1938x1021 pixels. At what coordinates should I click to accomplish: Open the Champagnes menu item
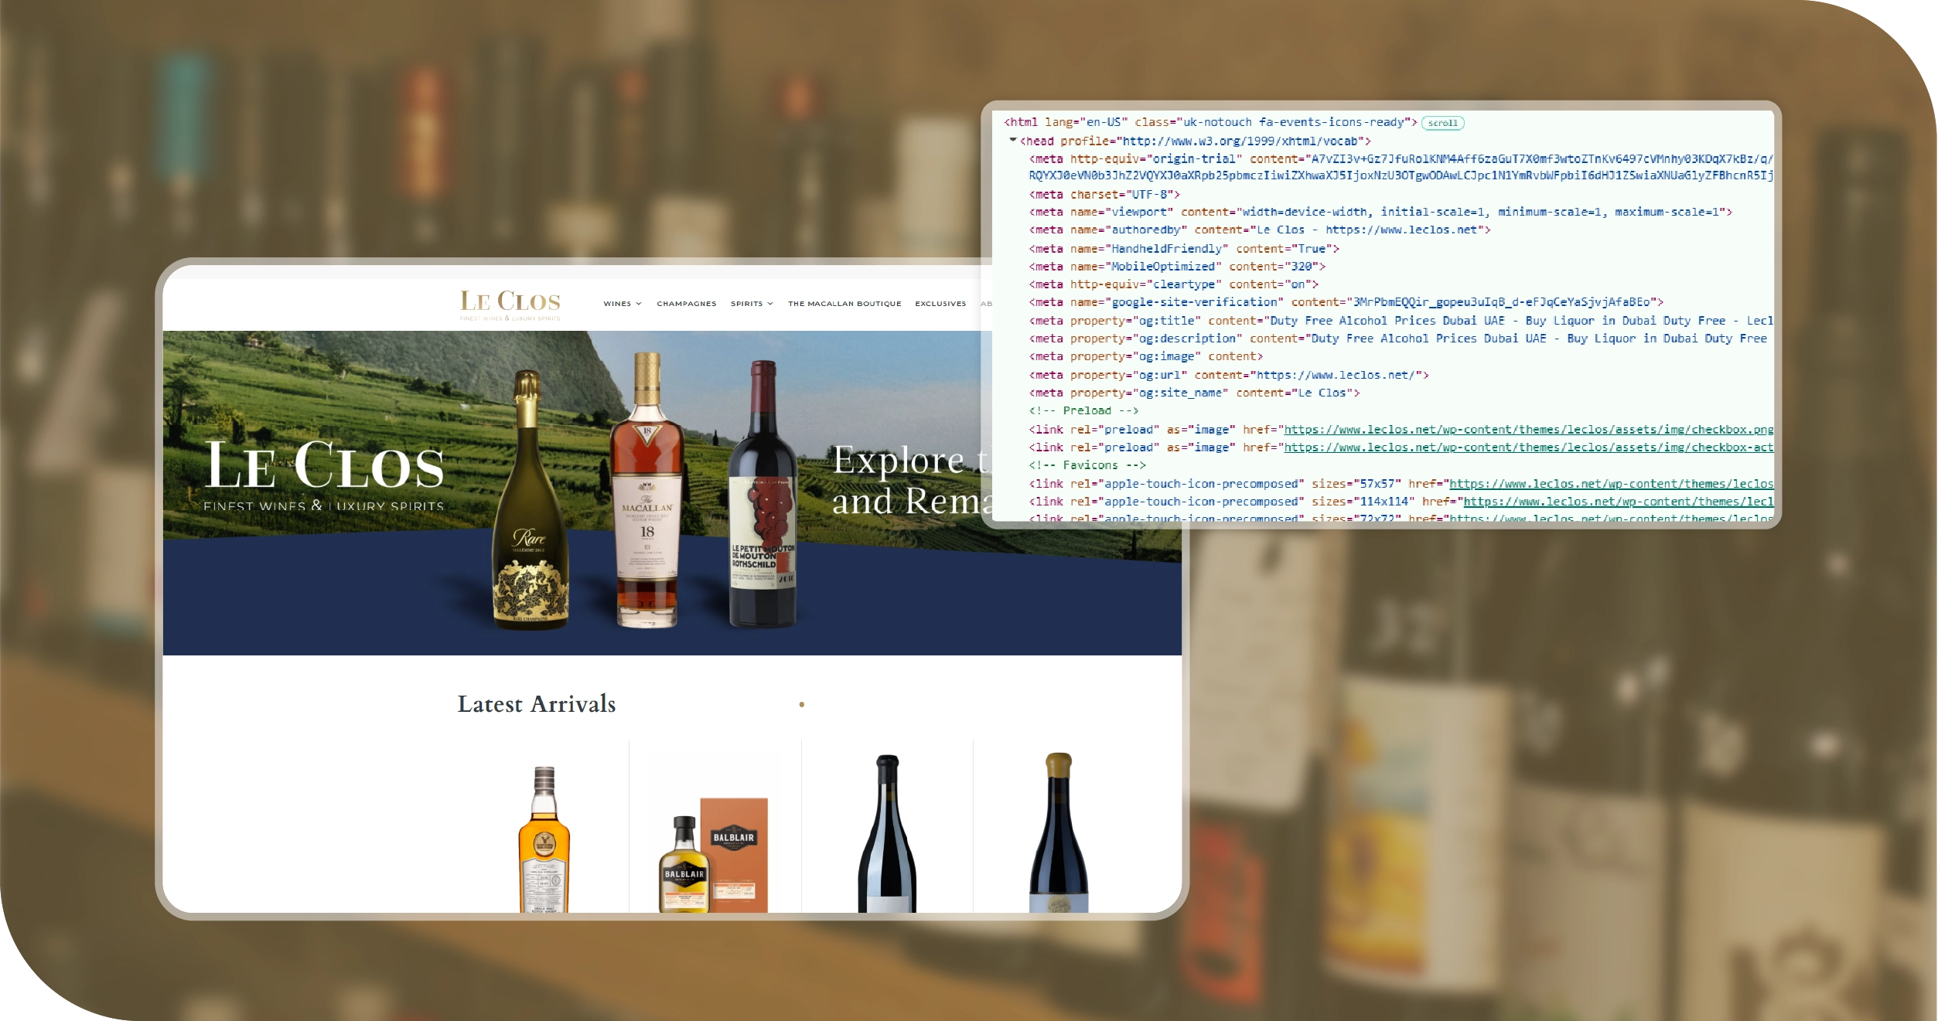(x=686, y=304)
